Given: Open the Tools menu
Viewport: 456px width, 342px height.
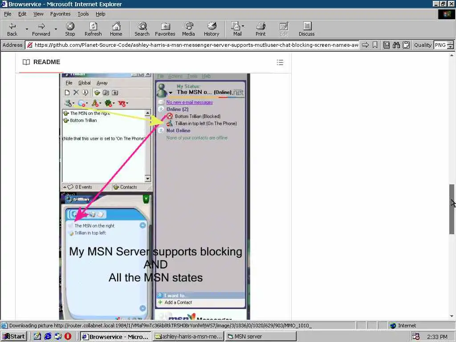Looking at the screenshot, I should [x=83, y=14].
